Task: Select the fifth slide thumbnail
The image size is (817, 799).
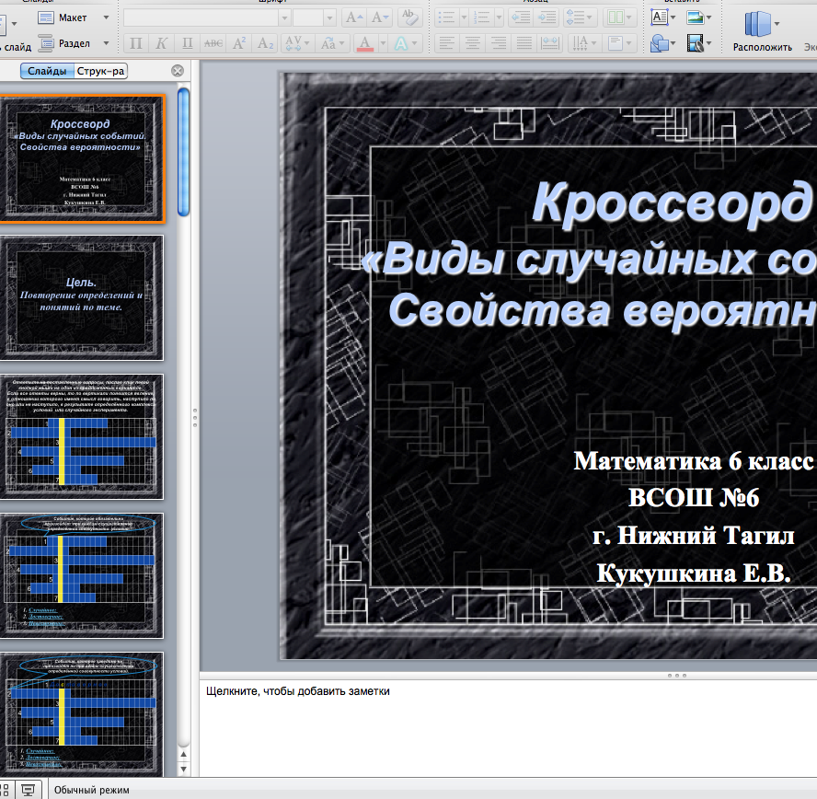Action: click(x=81, y=714)
